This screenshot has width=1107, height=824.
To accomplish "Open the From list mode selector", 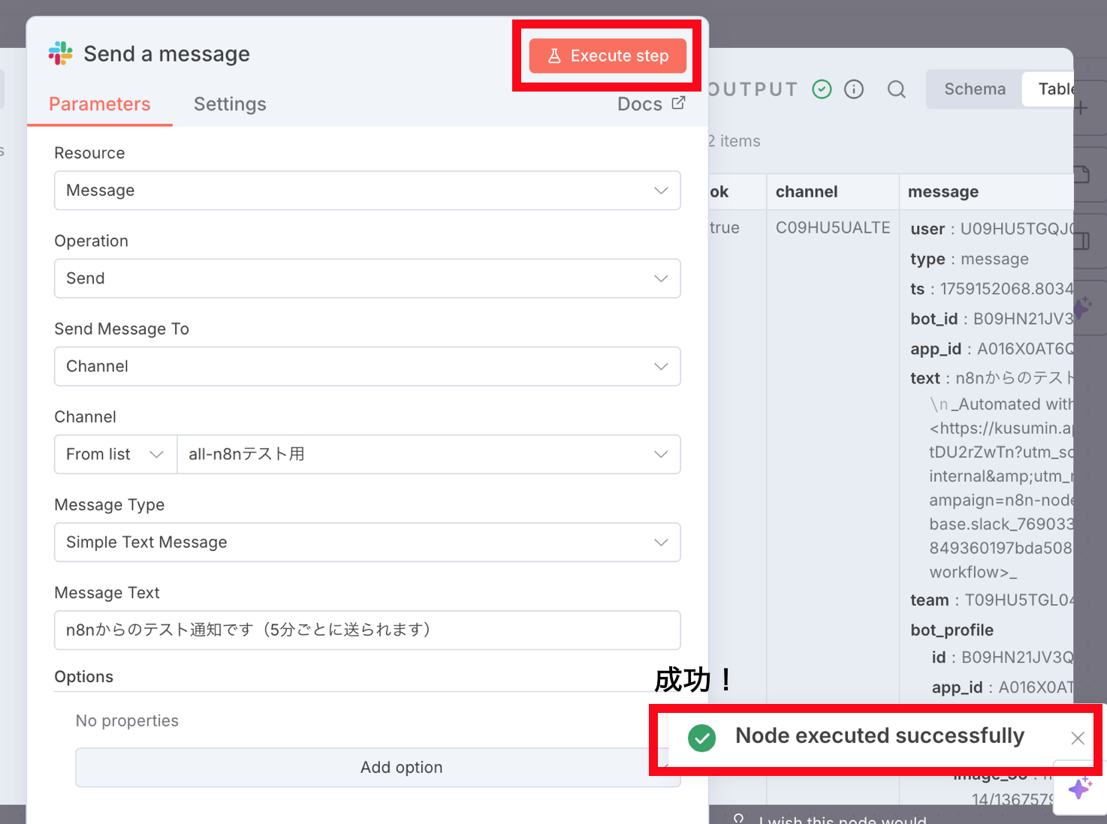I will (116, 454).
